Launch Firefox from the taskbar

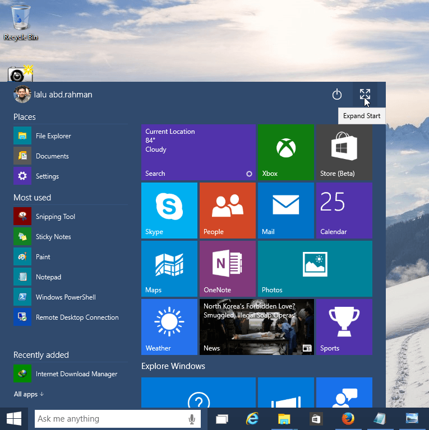point(348,419)
